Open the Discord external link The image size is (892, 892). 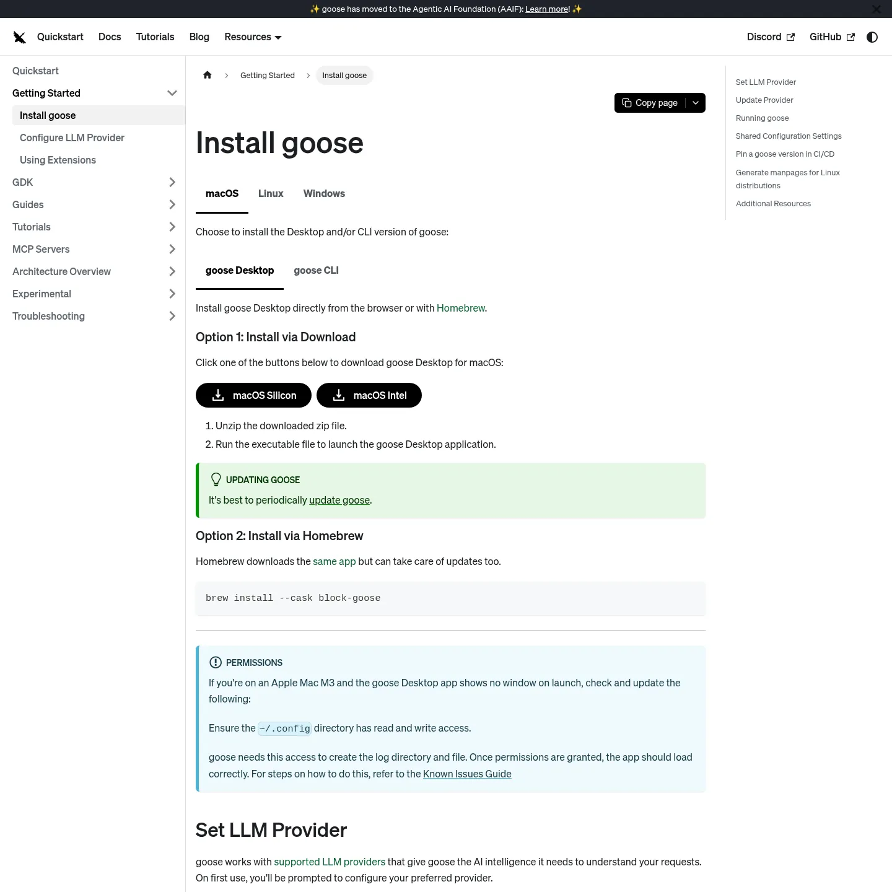point(771,37)
